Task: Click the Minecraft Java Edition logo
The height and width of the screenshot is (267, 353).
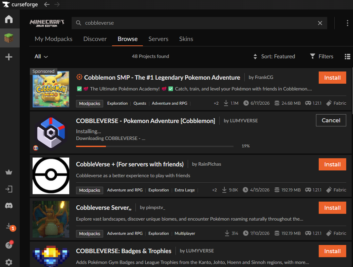Action: pyautogui.click(x=47, y=23)
